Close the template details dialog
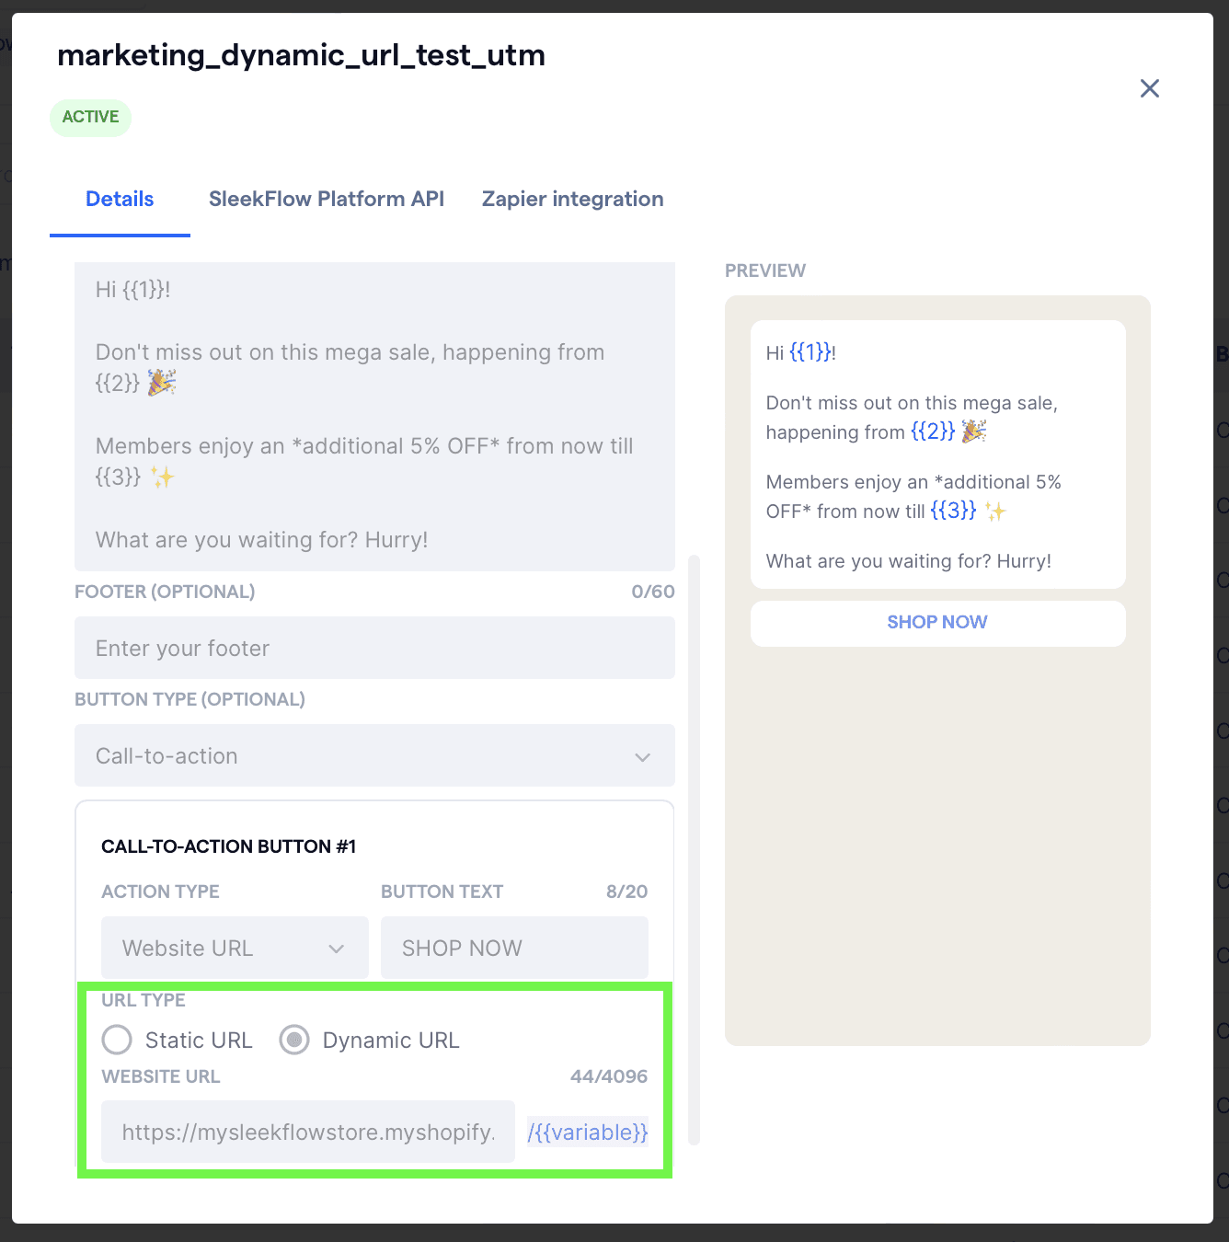The height and width of the screenshot is (1242, 1229). pyautogui.click(x=1149, y=88)
